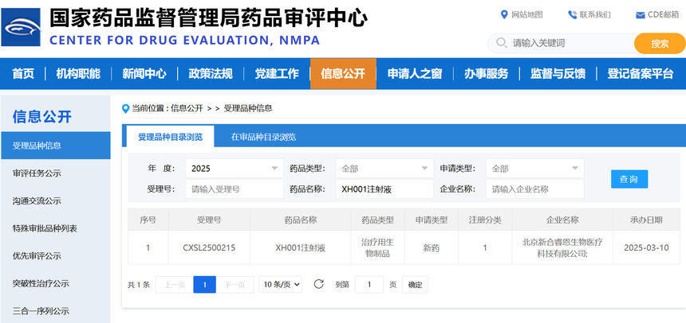The image size is (686, 323).
Task: Open the site map pin icon
Action: [503, 14]
